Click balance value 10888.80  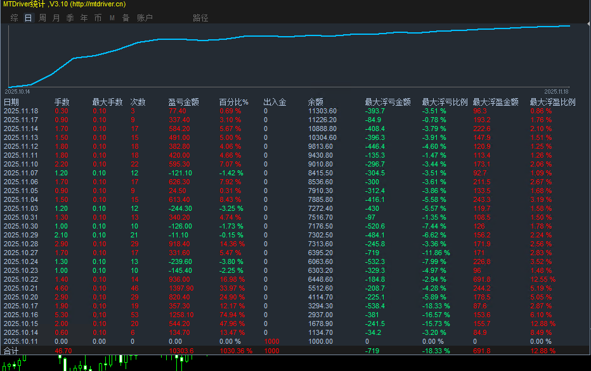pyautogui.click(x=322, y=129)
